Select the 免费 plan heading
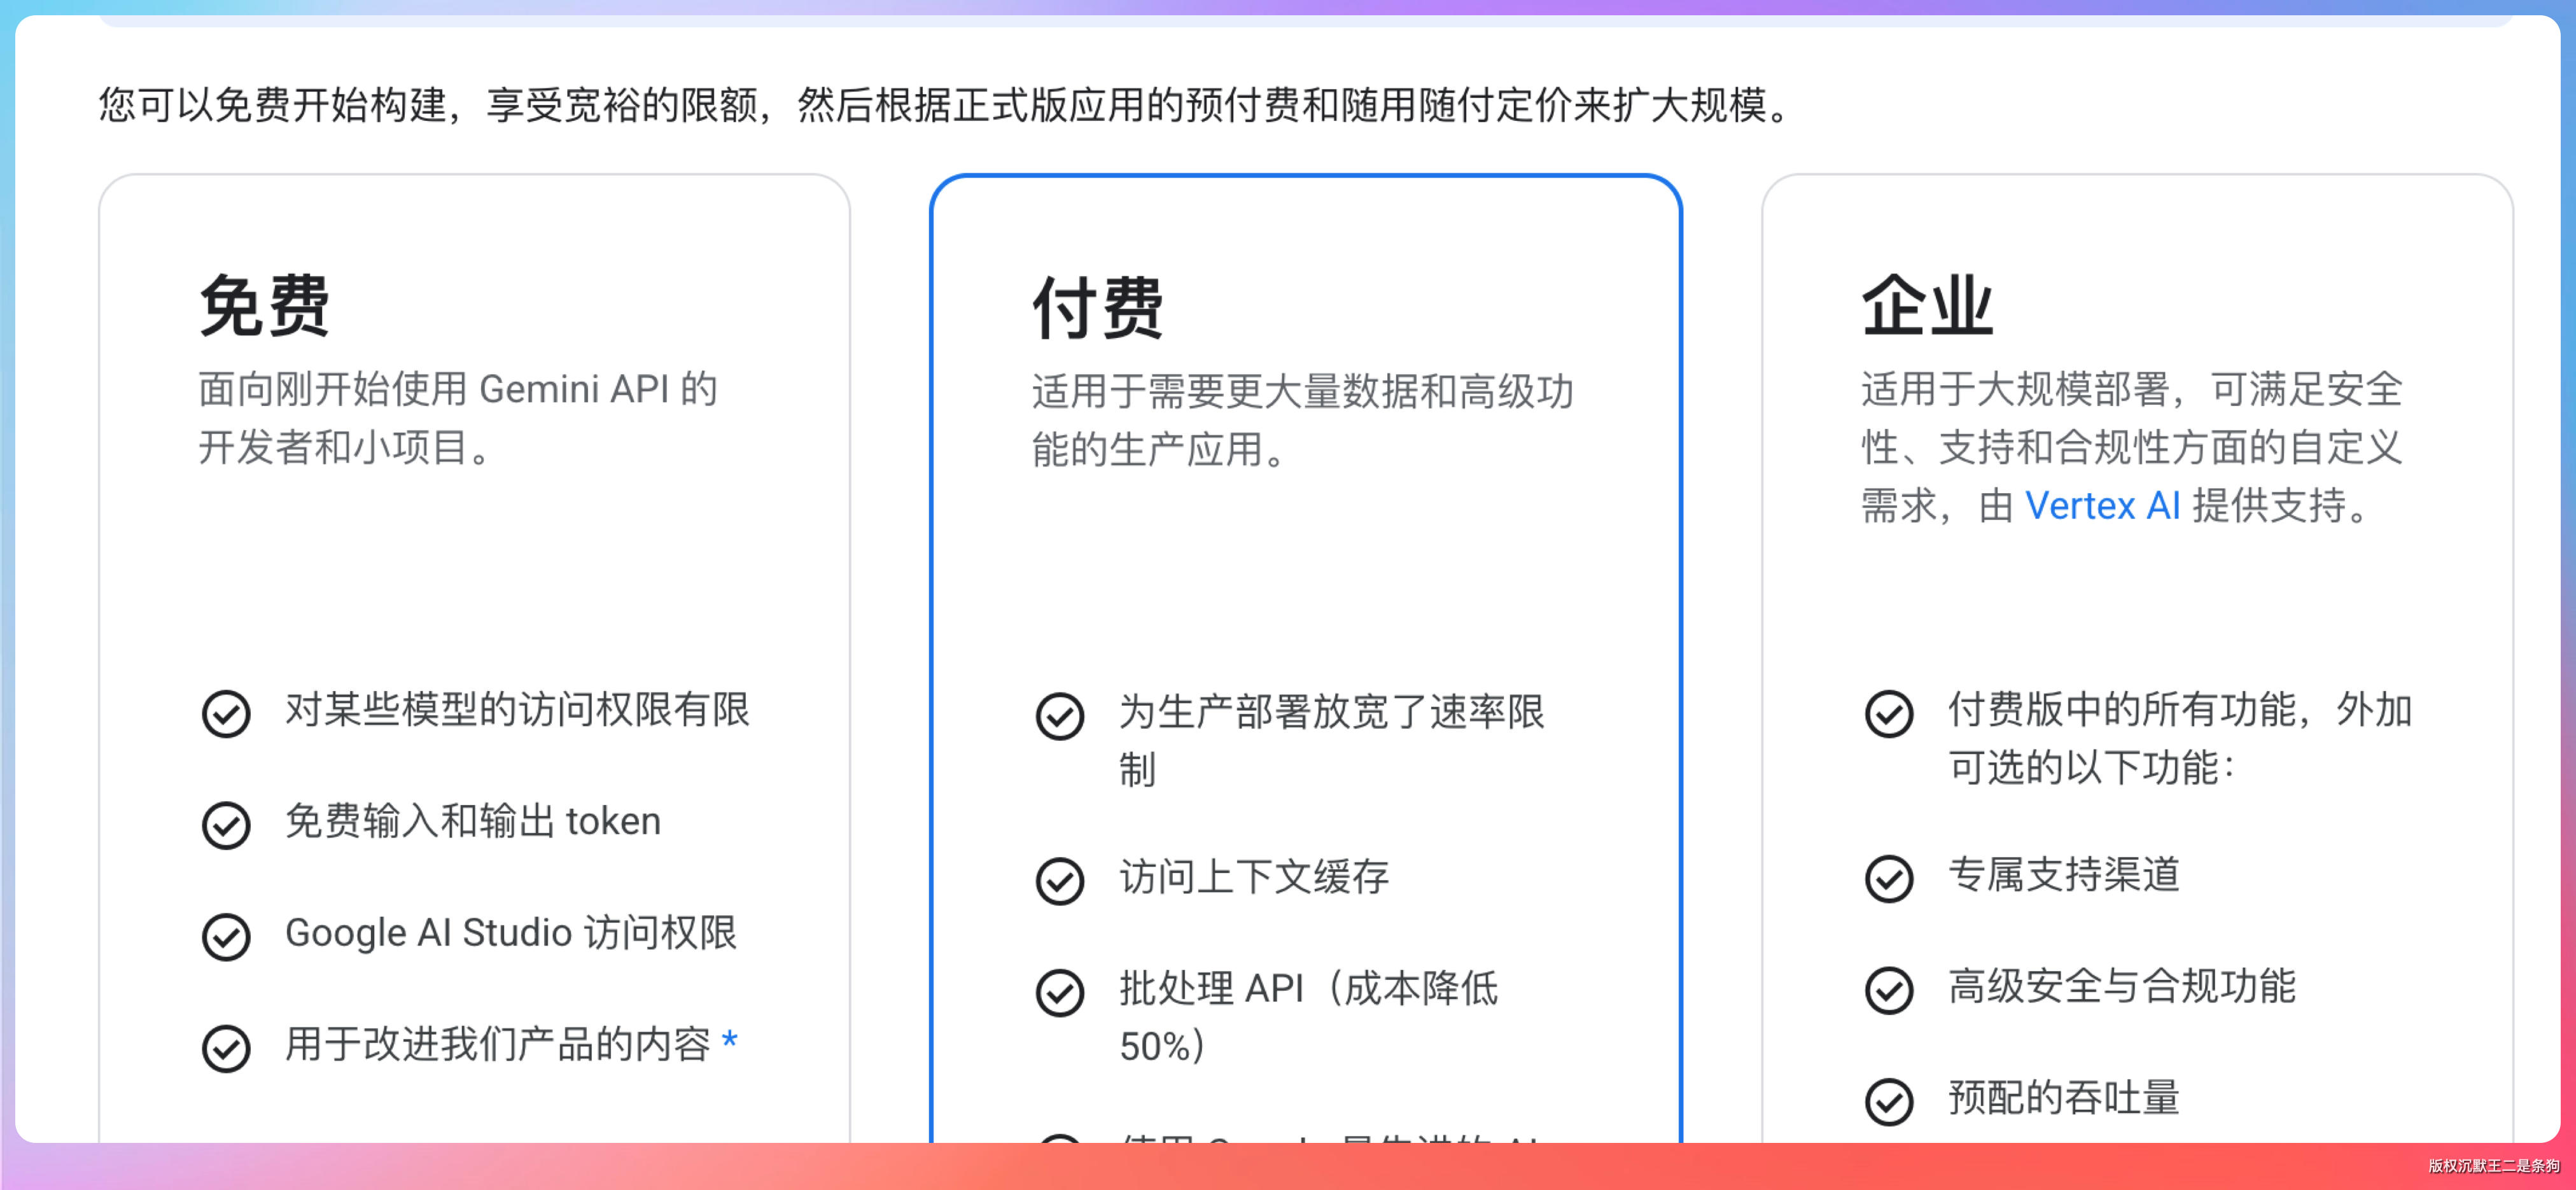 point(264,306)
